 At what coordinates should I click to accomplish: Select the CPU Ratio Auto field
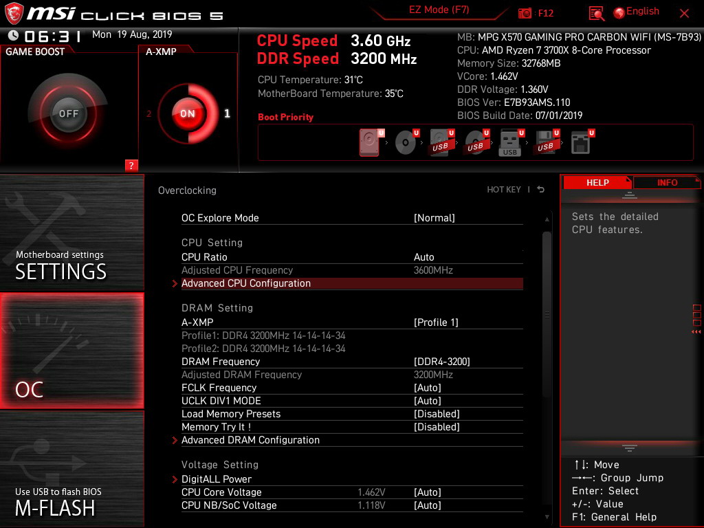pos(352,257)
